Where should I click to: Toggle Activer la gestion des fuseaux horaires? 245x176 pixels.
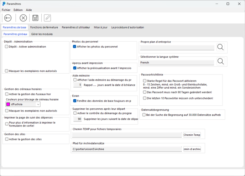click(x=7, y=94)
